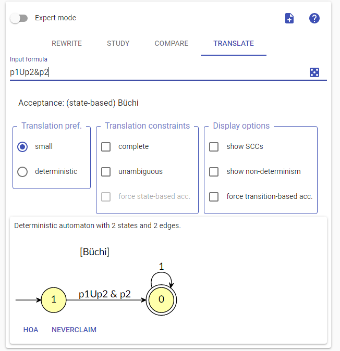Image resolution: width=340 pixels, height=351 pixels.
Task: Click the NEVERCLAIM link
Action: [x=74, y=330]
